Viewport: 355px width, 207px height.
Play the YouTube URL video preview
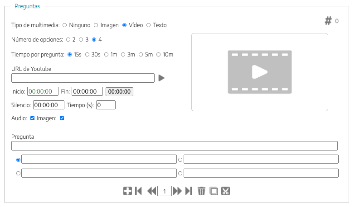tap(161, 78)
